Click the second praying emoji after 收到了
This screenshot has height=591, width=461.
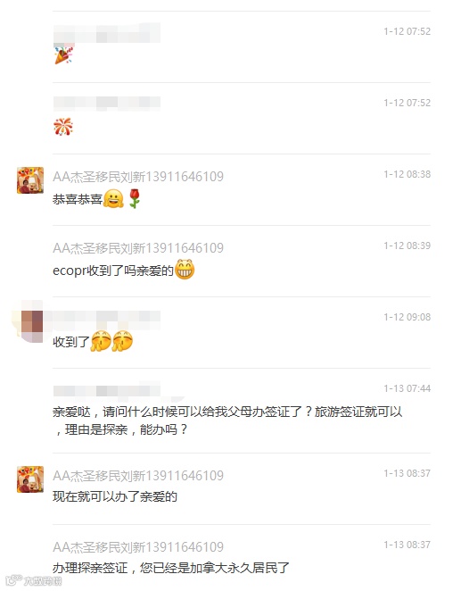[122, 341]
